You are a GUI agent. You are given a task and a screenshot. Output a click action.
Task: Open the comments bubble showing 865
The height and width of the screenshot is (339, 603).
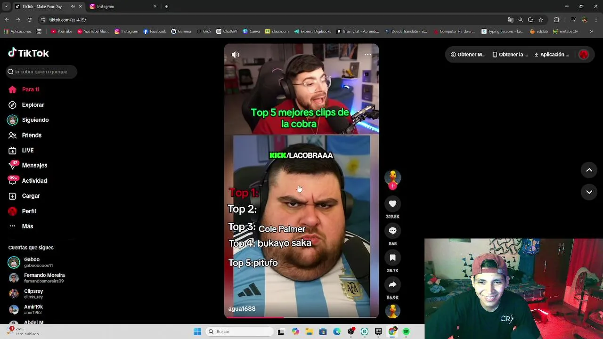[392, 231]
